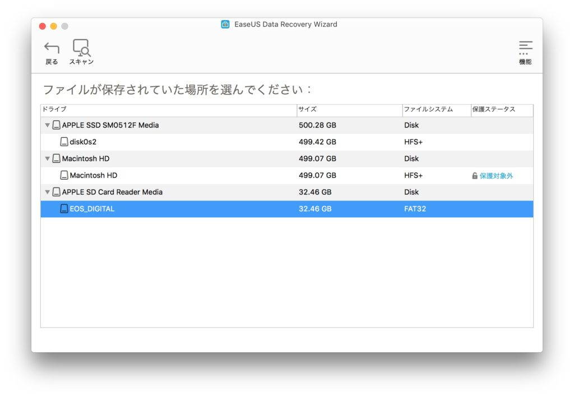Click the 500.28 GB size cell
This screenshot has width=574, height=397.
pyautogui.click(x=317, y=125)
